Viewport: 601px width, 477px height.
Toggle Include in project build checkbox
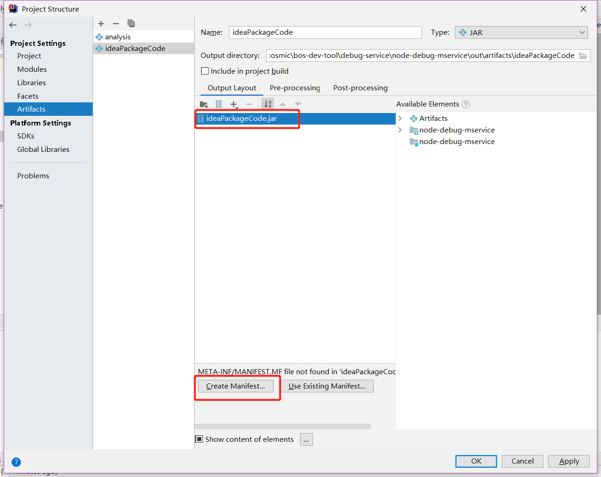[205, 71]
